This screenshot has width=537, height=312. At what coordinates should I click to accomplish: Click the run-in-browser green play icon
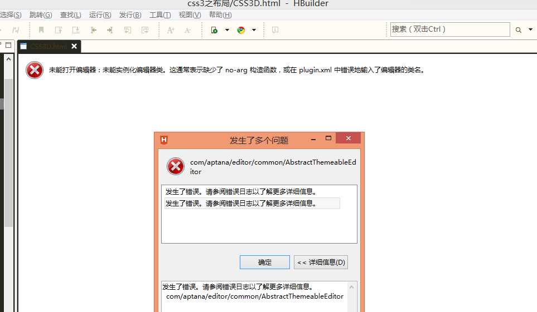click(214, 30)
